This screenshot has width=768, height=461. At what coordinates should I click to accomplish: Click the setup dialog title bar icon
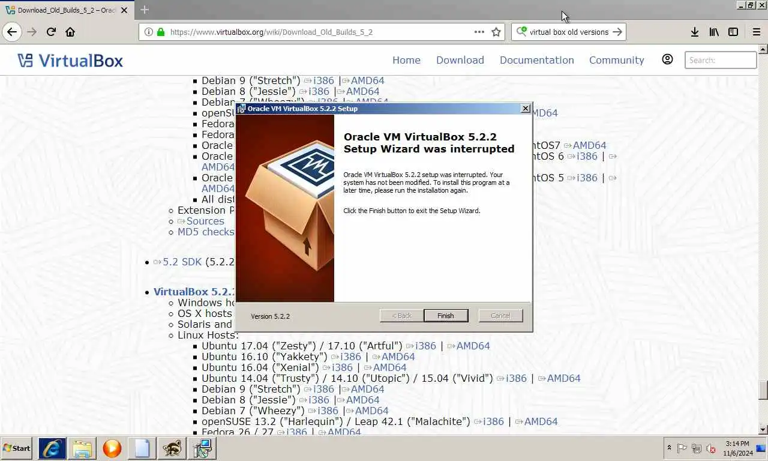point(241,109)
